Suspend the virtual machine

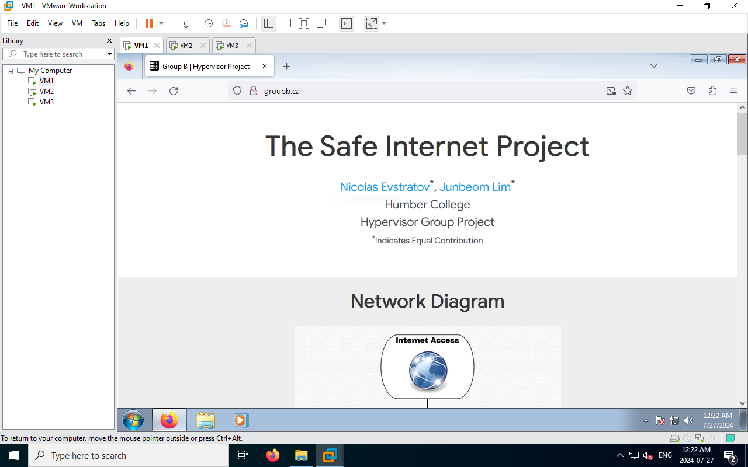click(149, 23)
